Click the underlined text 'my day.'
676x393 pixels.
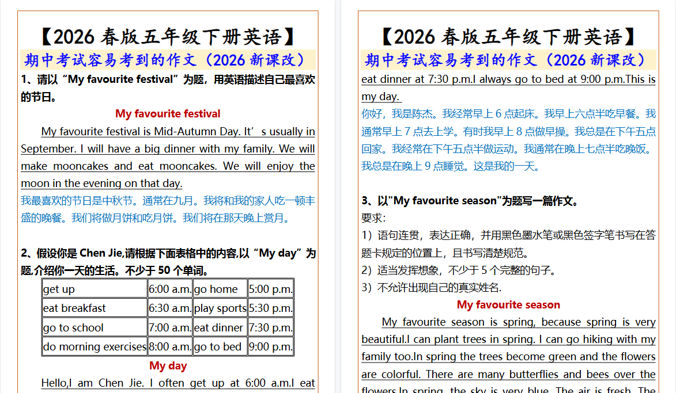point(380,97)
